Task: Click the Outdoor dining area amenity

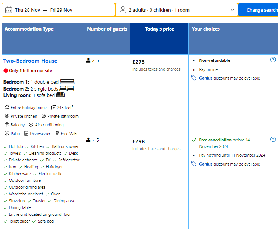Action: coord(27,187)
